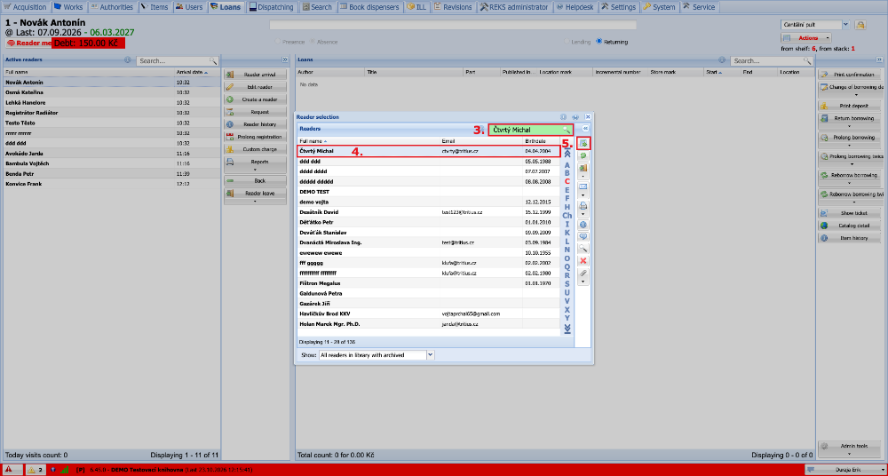Open the Acquisition tab
Viewport: 888px width, 476px height.
25,7
